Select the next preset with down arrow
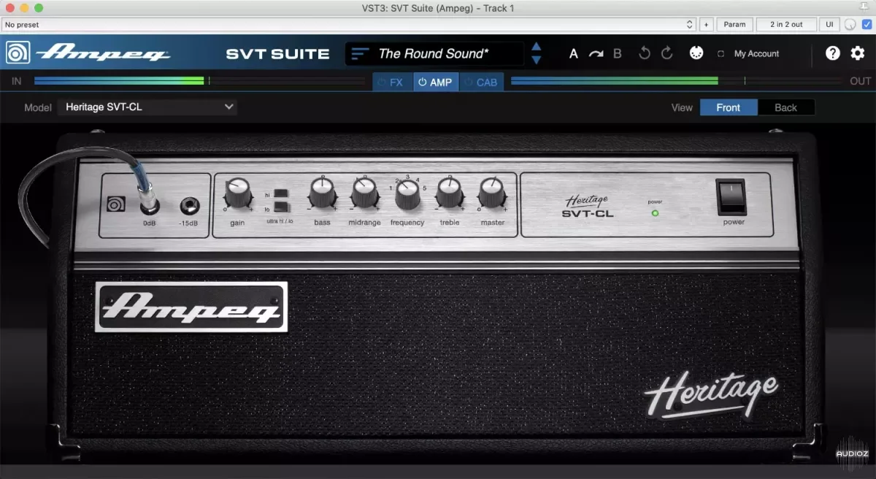The height and width of the screenshot is (479, 876). point(537,60)
